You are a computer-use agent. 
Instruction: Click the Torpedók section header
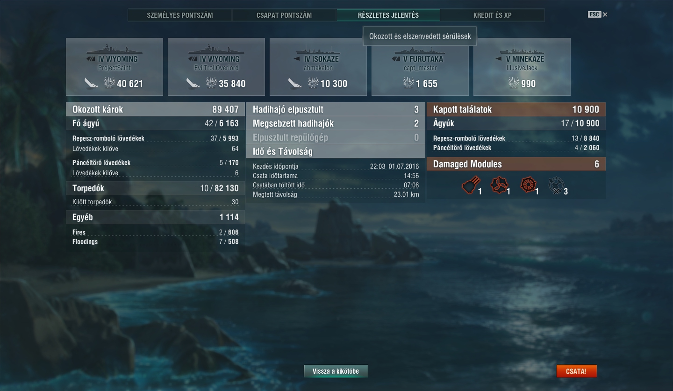[x=155, y=188]
